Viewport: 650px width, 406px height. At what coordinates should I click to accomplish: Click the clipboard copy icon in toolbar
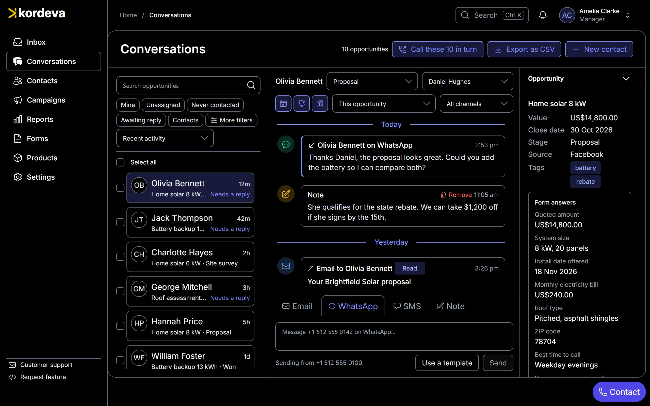[320, 104]
